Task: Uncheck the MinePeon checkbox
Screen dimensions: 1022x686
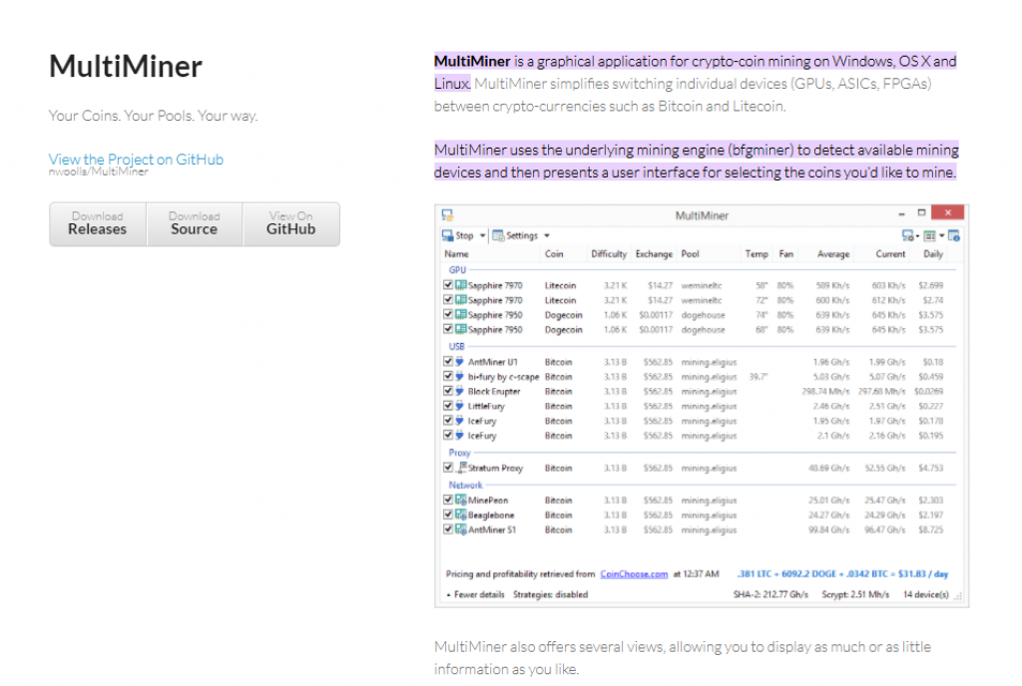Action: pos(448,500)
